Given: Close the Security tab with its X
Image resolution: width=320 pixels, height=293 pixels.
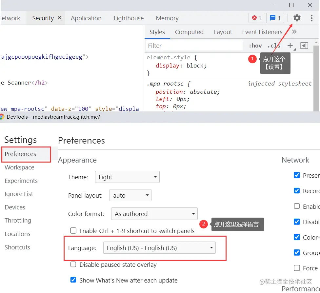Looking at the screenshot, I should pyautogui.click(x=59, y=18).
